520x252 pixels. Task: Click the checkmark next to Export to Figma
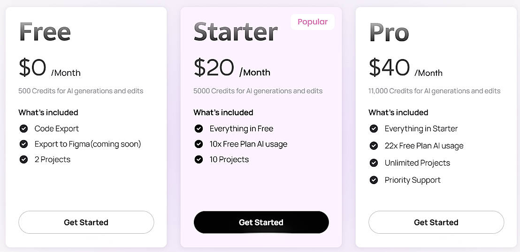[x=23, y=144]
